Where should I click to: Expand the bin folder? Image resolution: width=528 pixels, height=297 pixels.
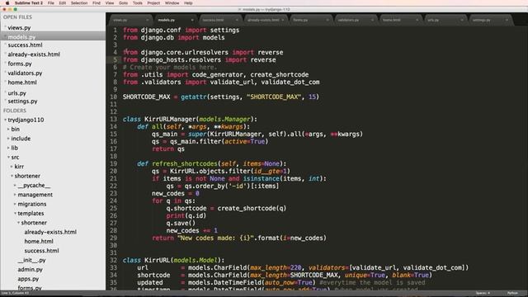point(8,129)
